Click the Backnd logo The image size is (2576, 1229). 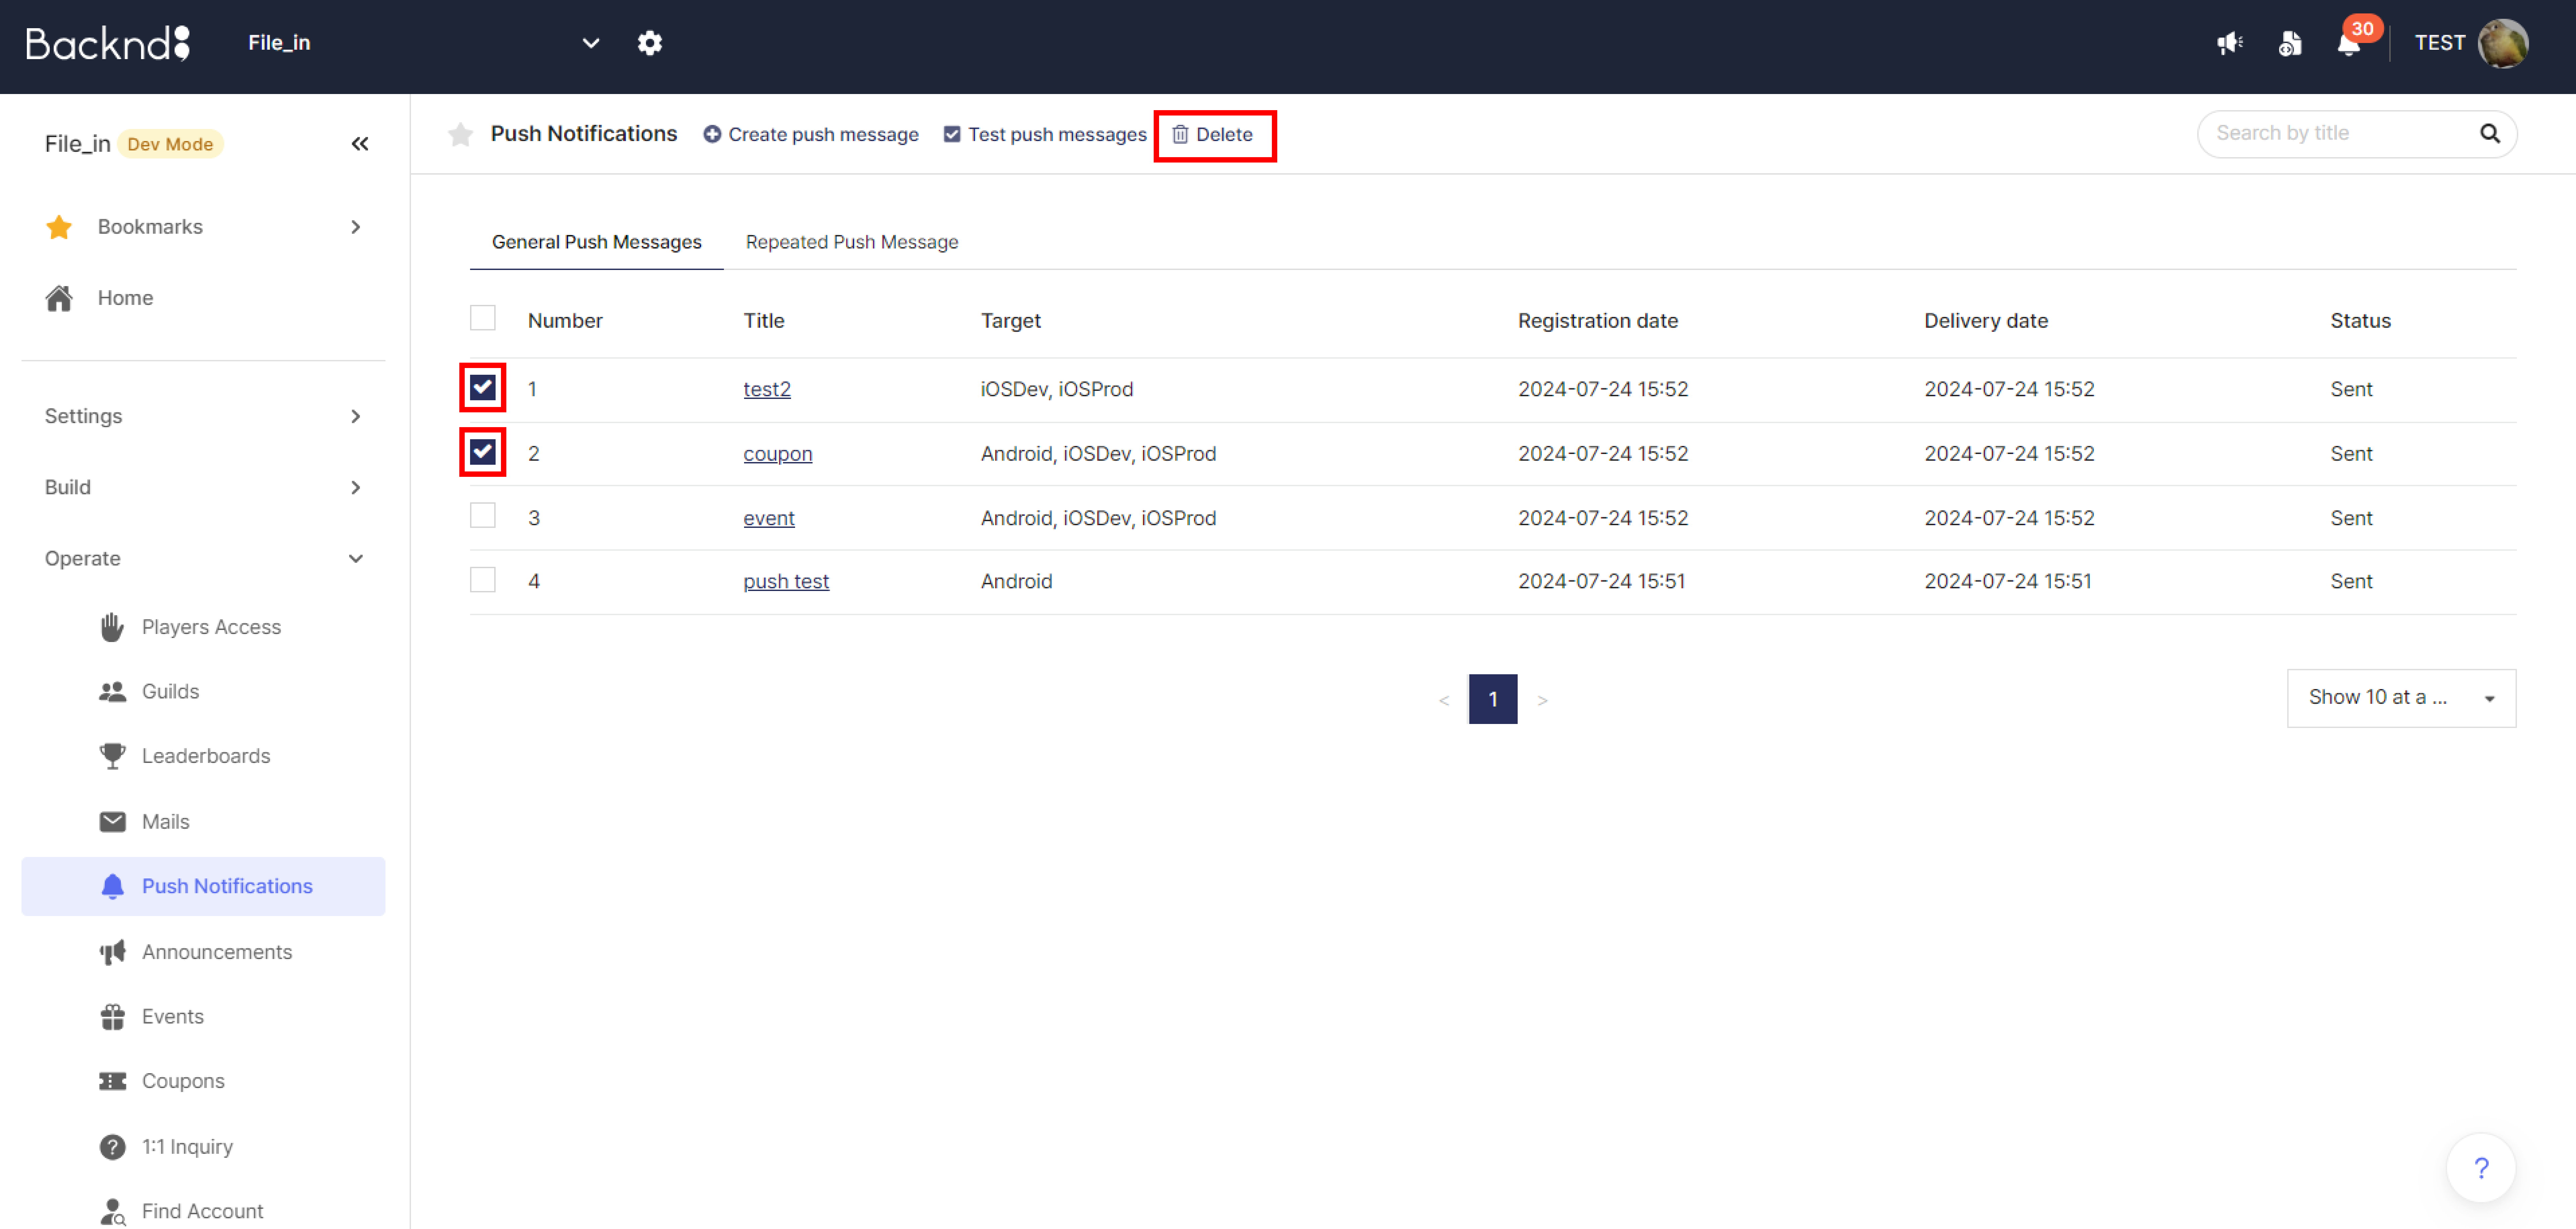108,43
